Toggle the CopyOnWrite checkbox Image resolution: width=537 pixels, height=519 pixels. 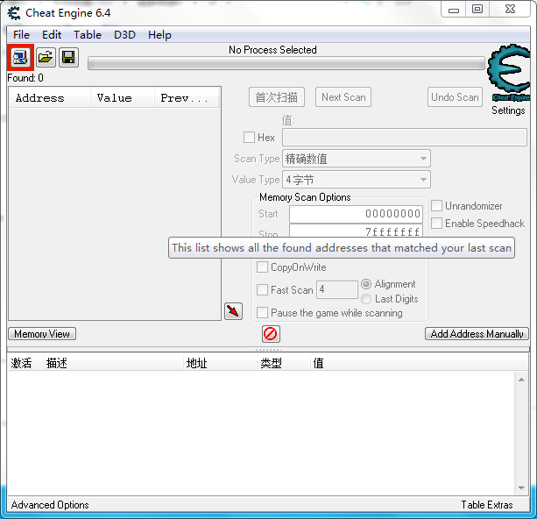262,267
